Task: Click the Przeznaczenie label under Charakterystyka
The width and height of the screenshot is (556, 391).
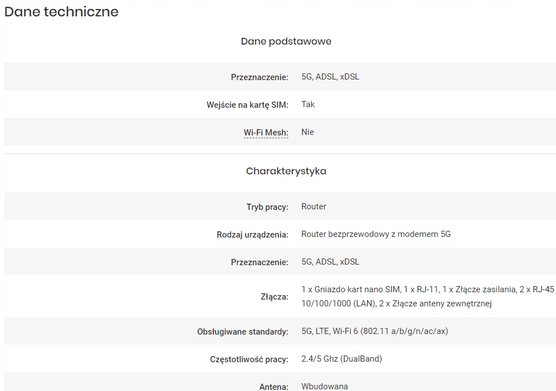Action: [259, 262]
